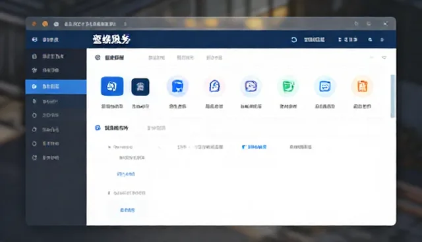Click the logo icon atop the sidebar
This screenshot has height=242, width=422.
[x=34, y=39]
